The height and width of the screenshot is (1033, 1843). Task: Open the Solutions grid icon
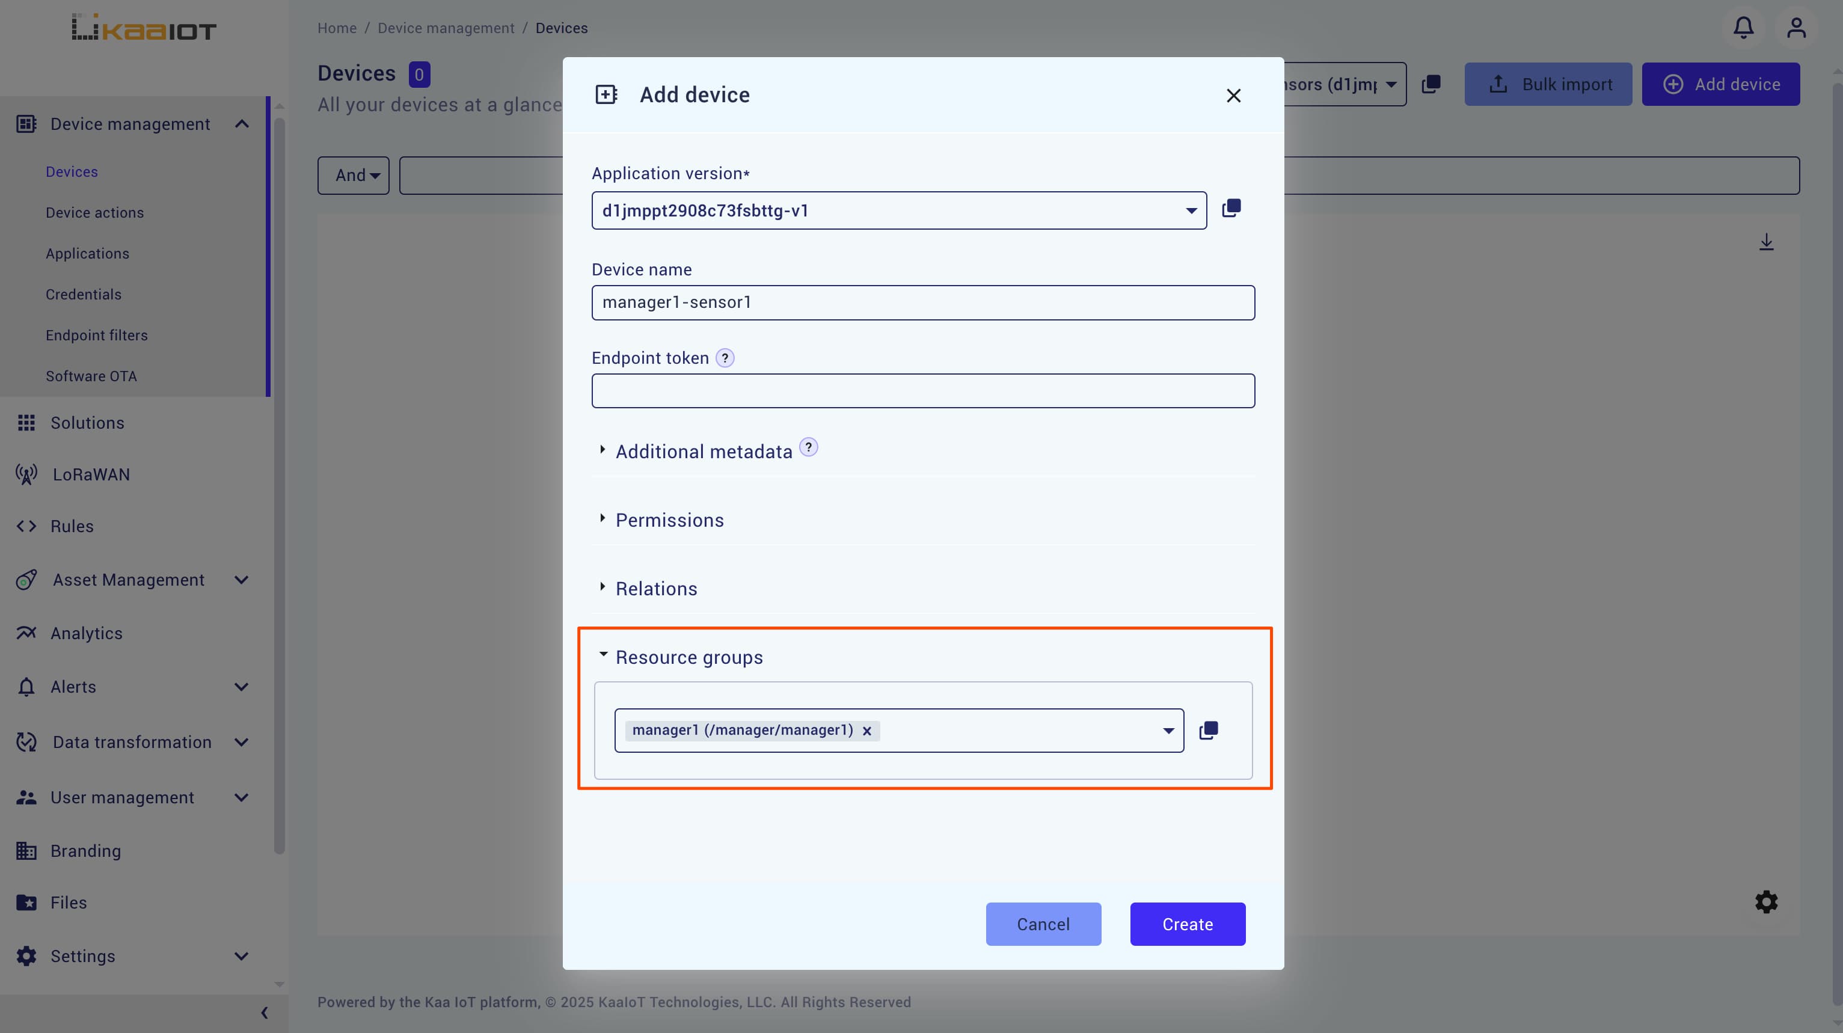[26, 423]
